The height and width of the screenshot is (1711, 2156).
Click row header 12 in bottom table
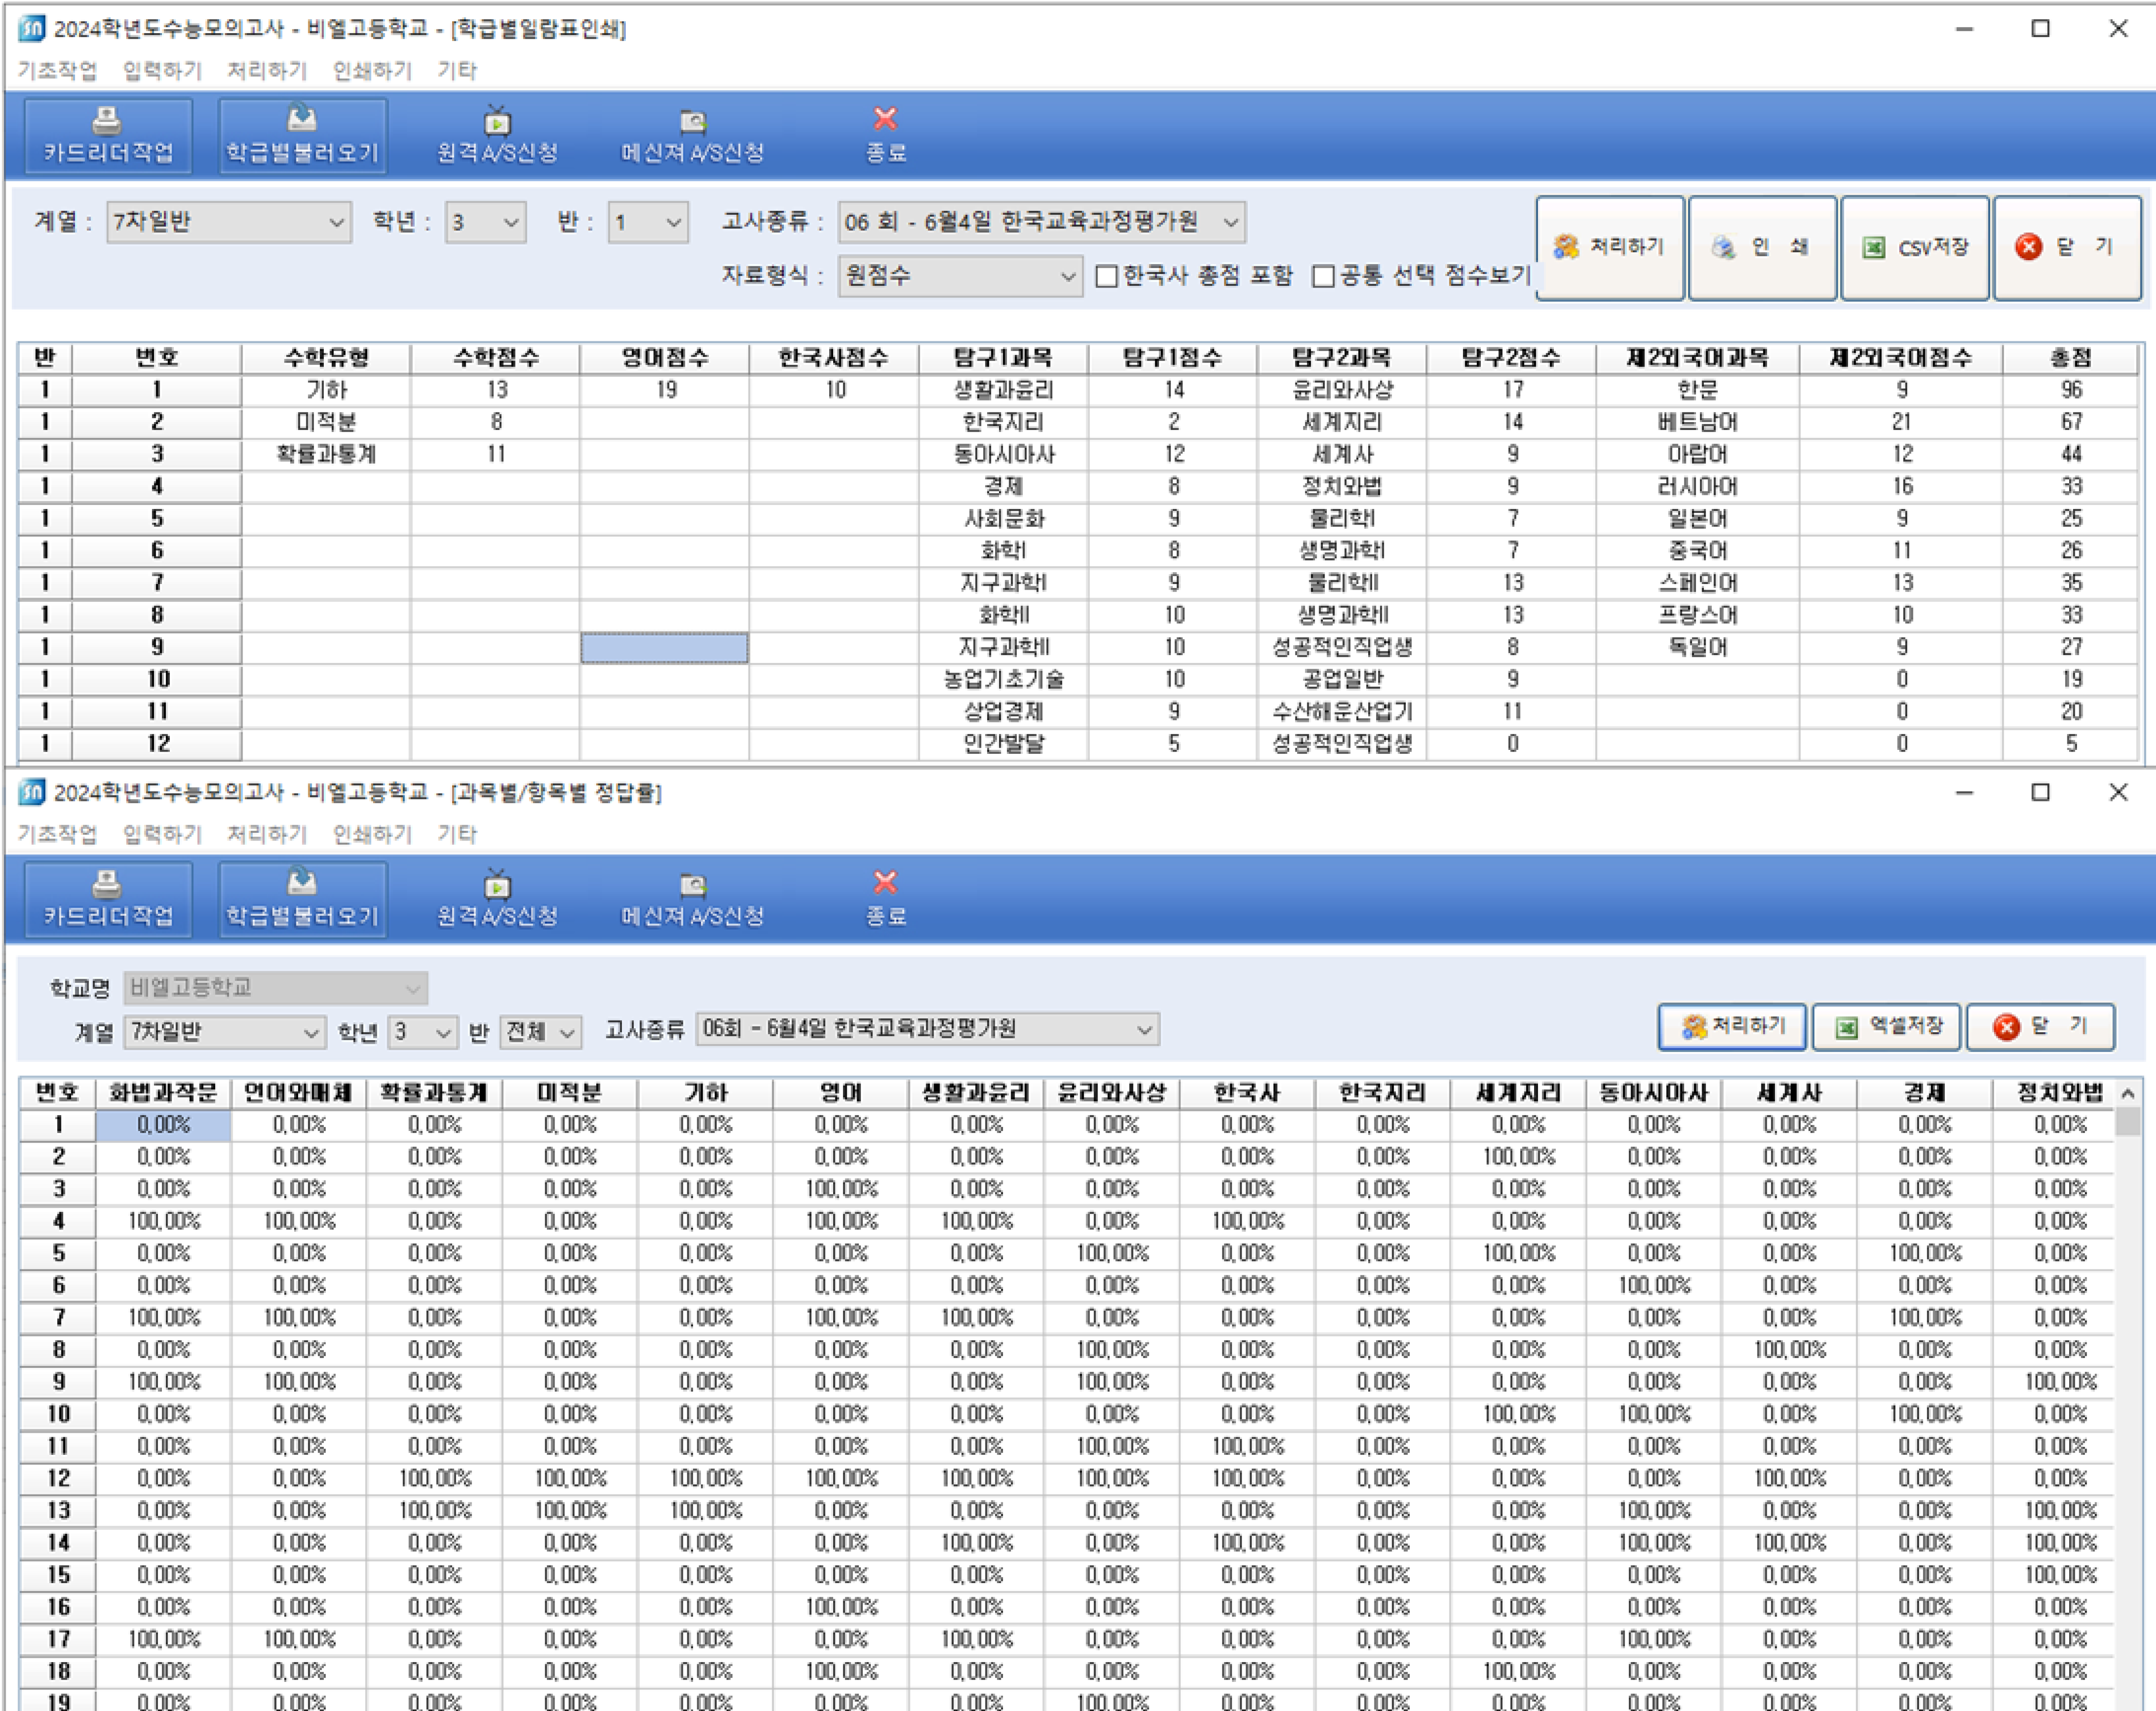pos(58,1478)
